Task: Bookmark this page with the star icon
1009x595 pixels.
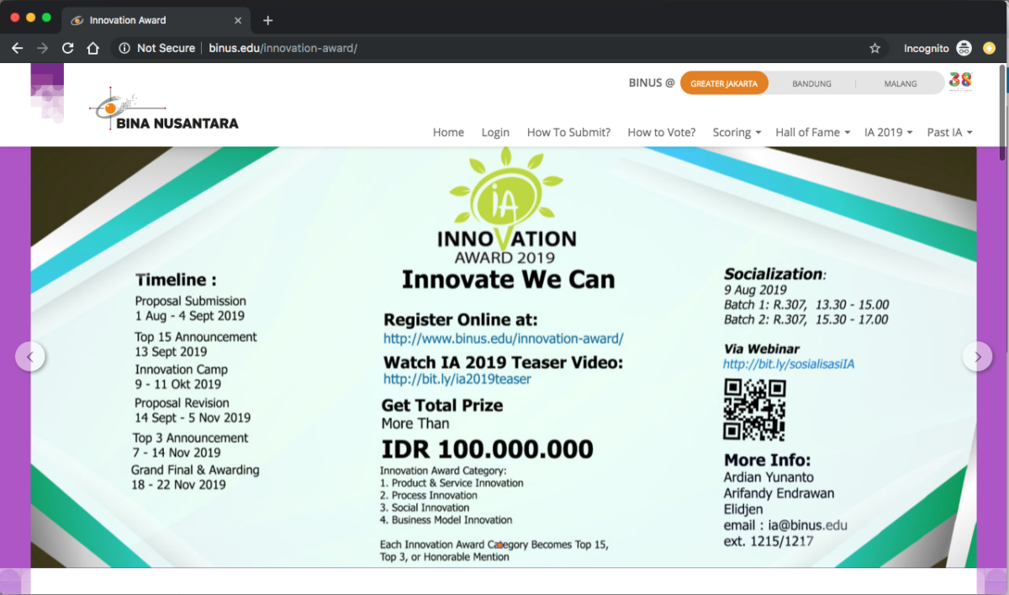Action: point(874,48)
